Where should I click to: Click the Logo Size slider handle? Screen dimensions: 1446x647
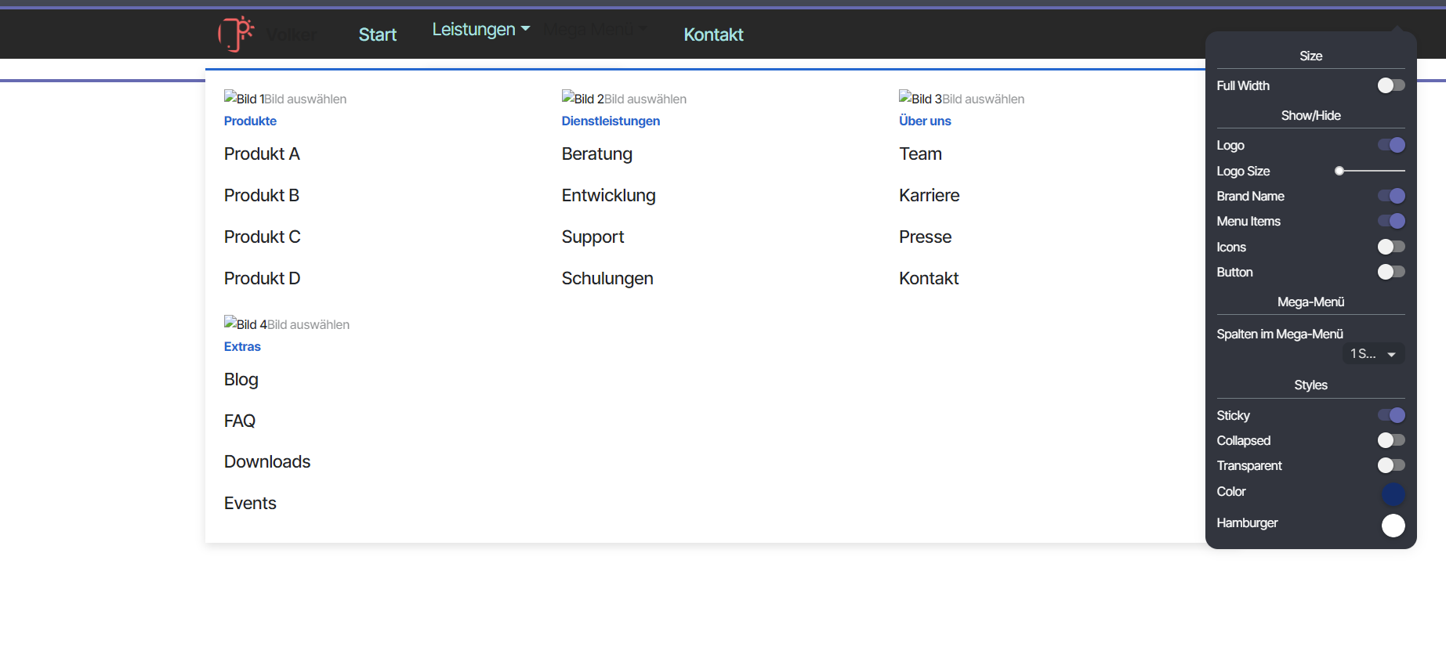coord(1339,171)
